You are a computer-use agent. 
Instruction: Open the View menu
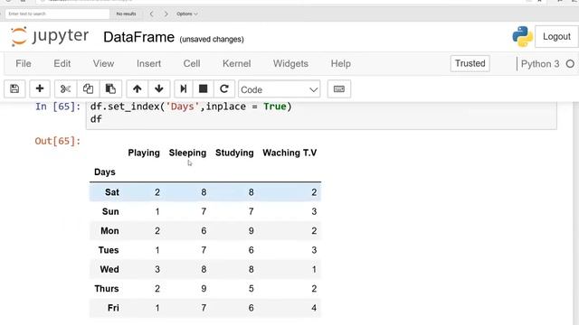pos(103,63)
